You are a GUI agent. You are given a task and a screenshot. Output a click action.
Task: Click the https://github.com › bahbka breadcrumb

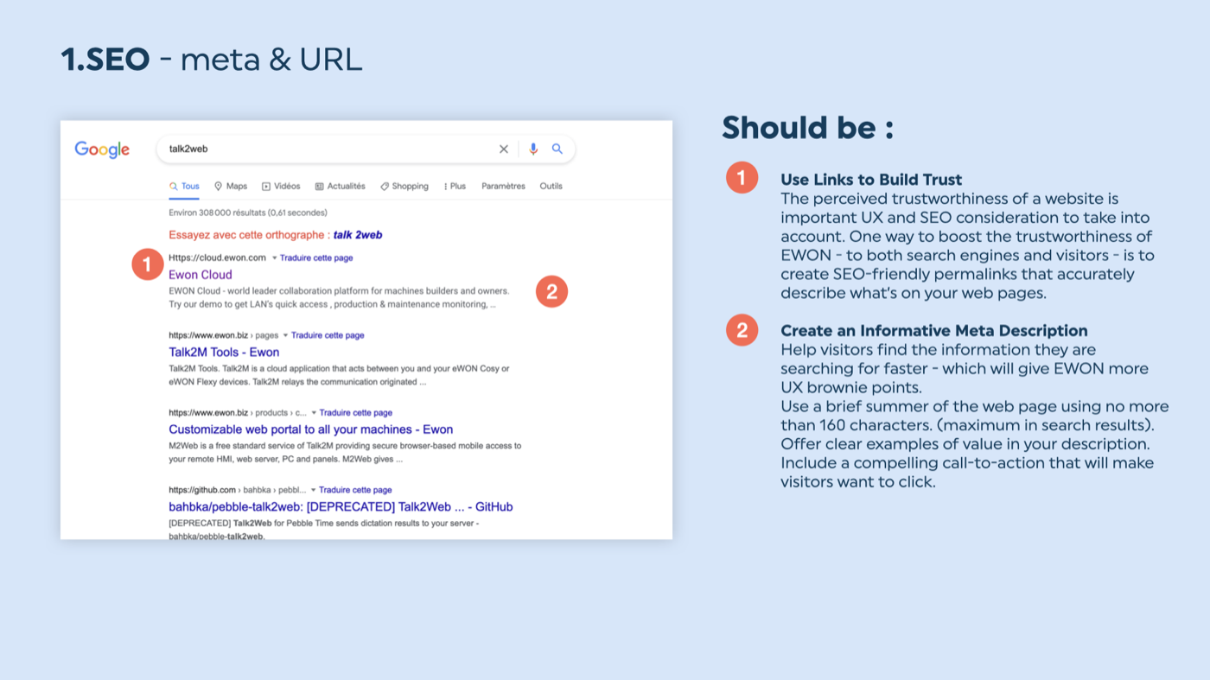[238, 490]
